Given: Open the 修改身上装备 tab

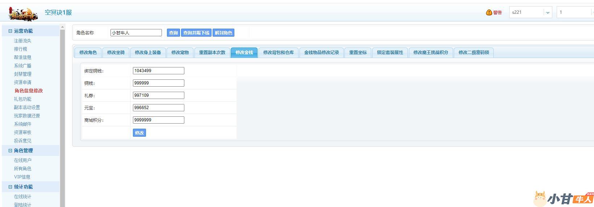Looking at the screenshot, I should tap(148, 53).
